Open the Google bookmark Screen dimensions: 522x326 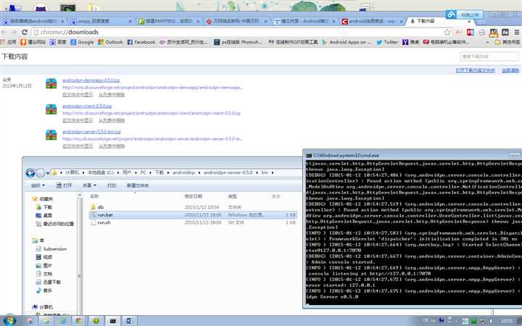(82, 42)
